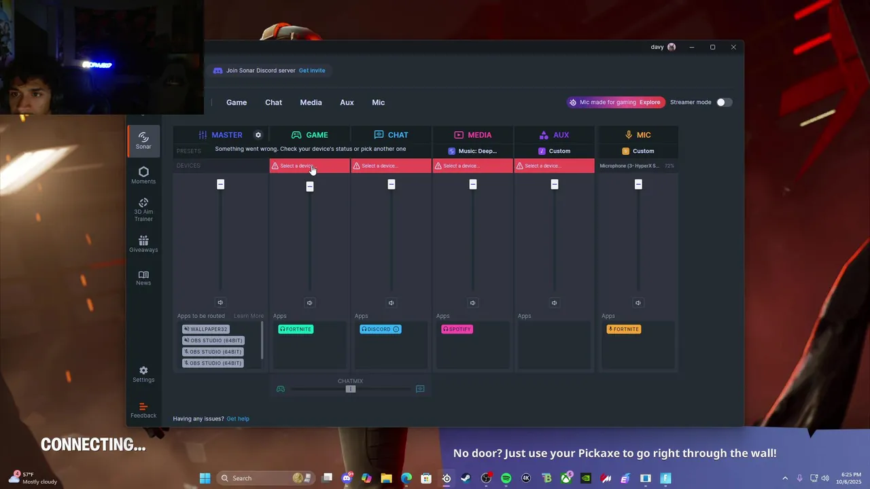Open Microsoft Store from the taskbar
Viewport: 870px width, 489px height.
[426, 478]
